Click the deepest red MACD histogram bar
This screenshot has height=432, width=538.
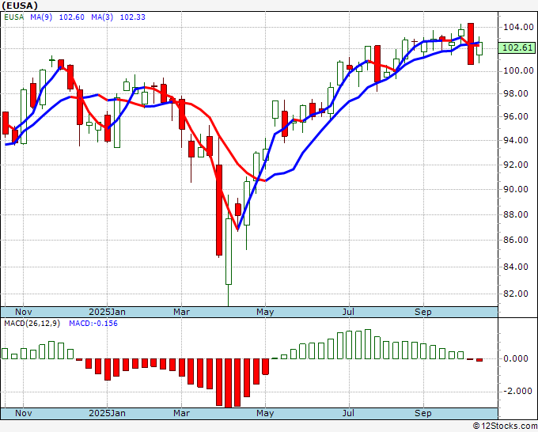228,383
